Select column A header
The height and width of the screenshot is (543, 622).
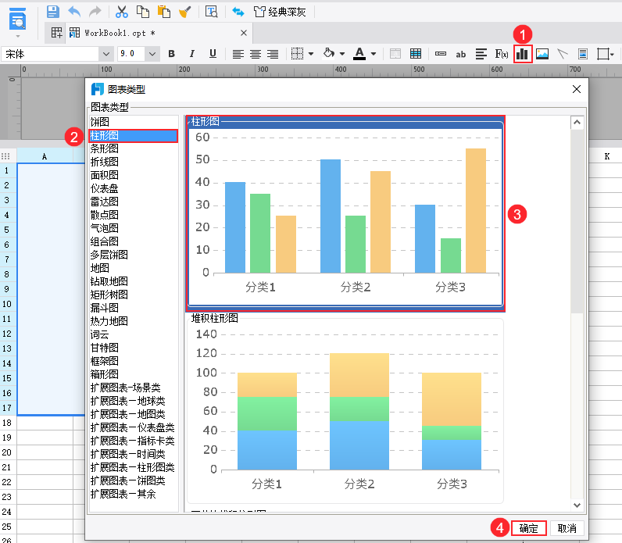45,156
